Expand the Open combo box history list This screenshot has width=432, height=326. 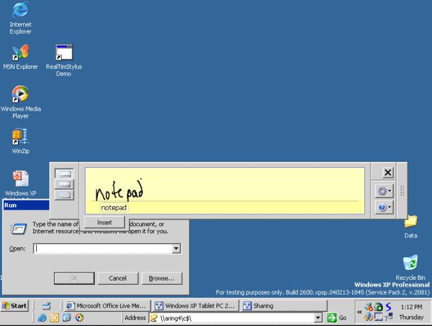click(177, 248)
